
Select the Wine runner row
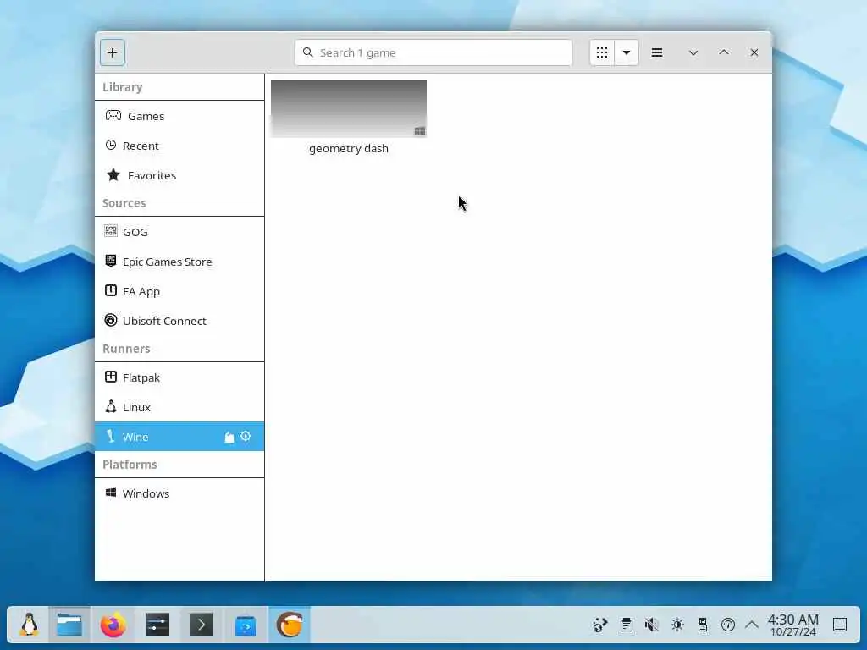point(179,437)
